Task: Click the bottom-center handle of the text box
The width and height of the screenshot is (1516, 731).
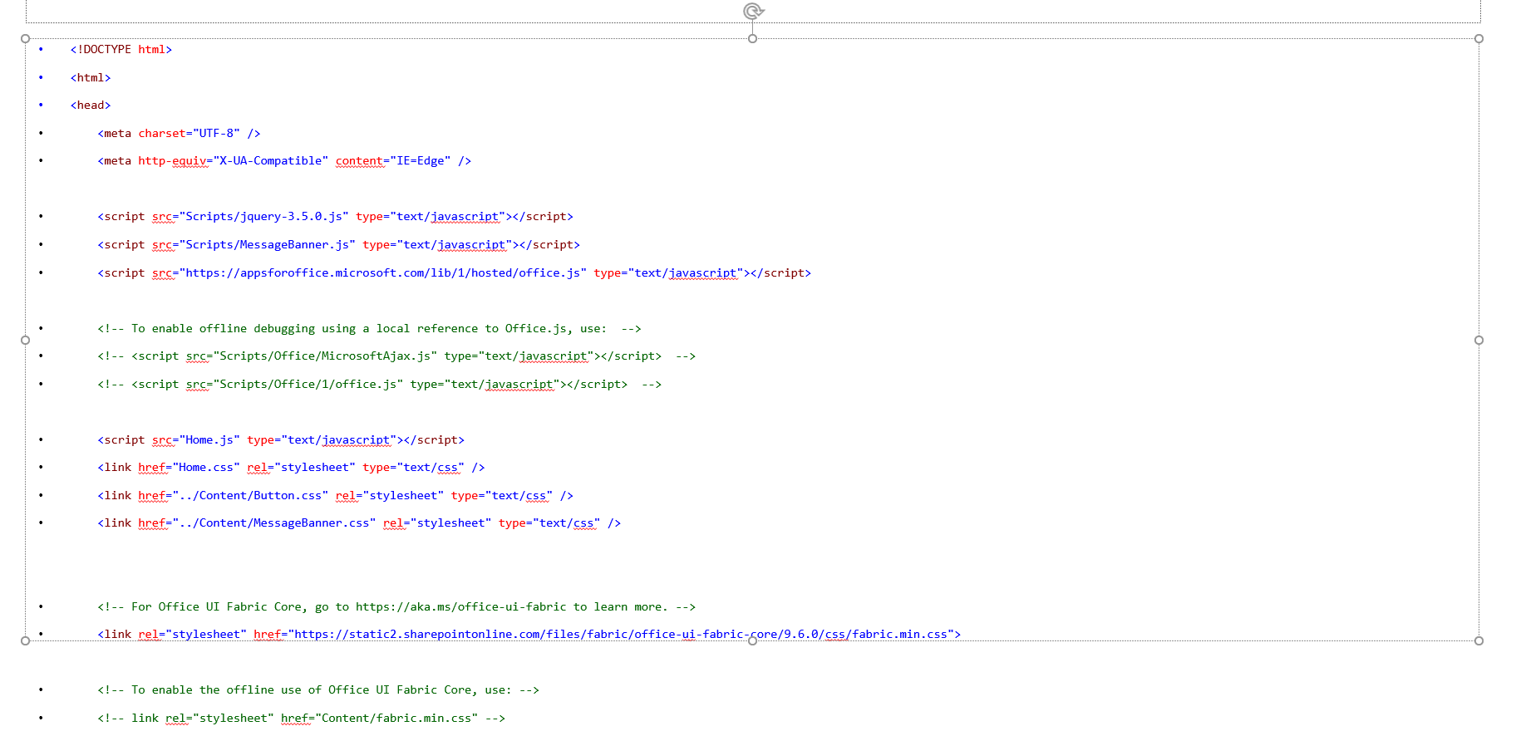Action: tap(752, 640)
